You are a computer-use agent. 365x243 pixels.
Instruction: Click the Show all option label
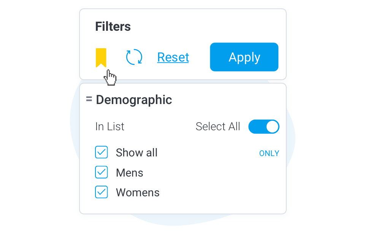tap(136, 153)
